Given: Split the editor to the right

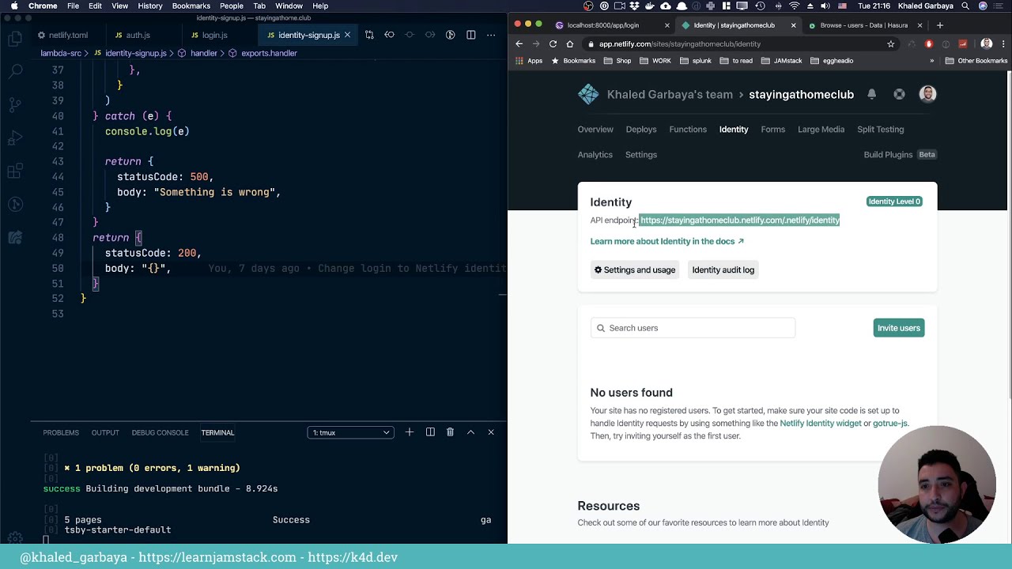Looking at the screenshot, I should coord(471,35).
